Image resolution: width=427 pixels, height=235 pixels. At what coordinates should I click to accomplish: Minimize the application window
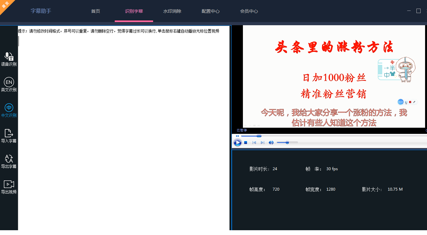point(409,11)
